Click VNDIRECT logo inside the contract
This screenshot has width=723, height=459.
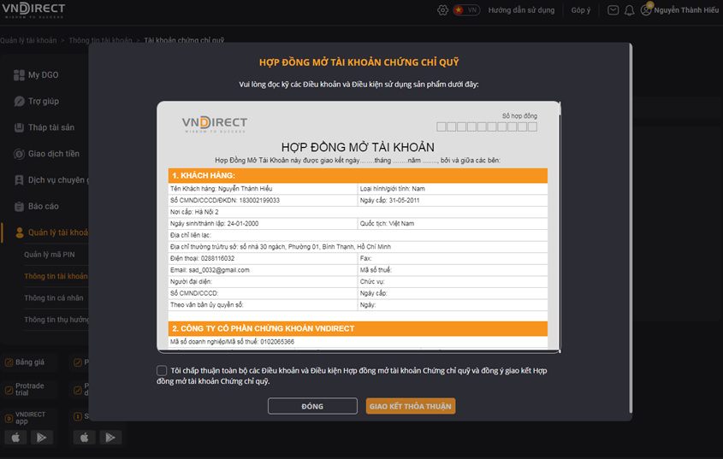(x=215, y=124)
